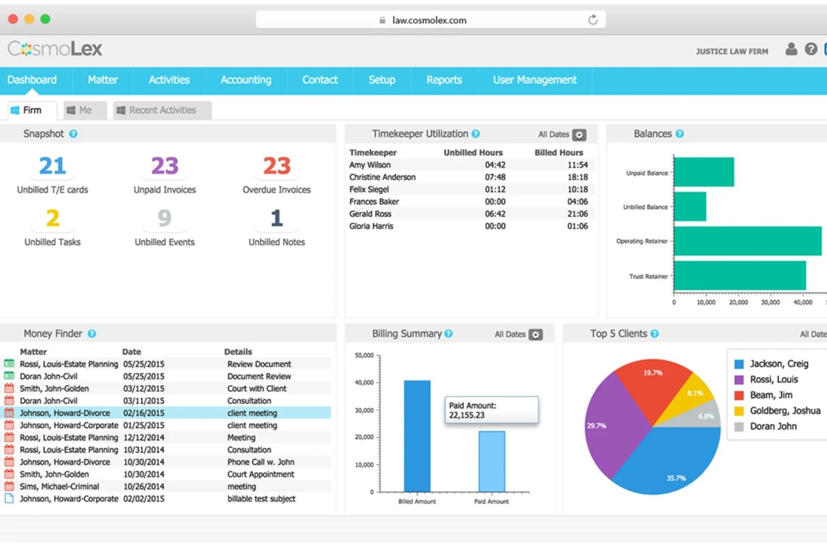Open the Reports menu
Viewport: 827px width, 551px height.
pos(444,80)
